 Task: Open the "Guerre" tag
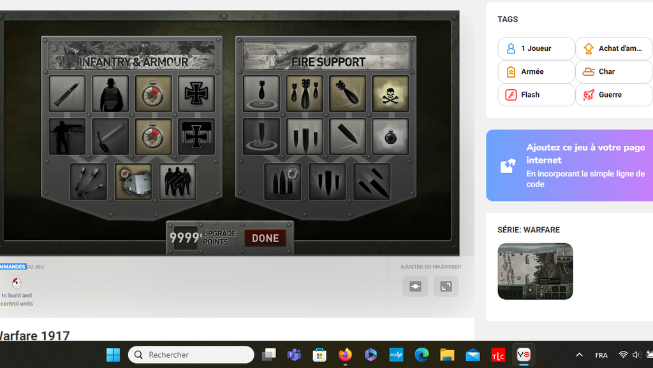coord(613,95)
